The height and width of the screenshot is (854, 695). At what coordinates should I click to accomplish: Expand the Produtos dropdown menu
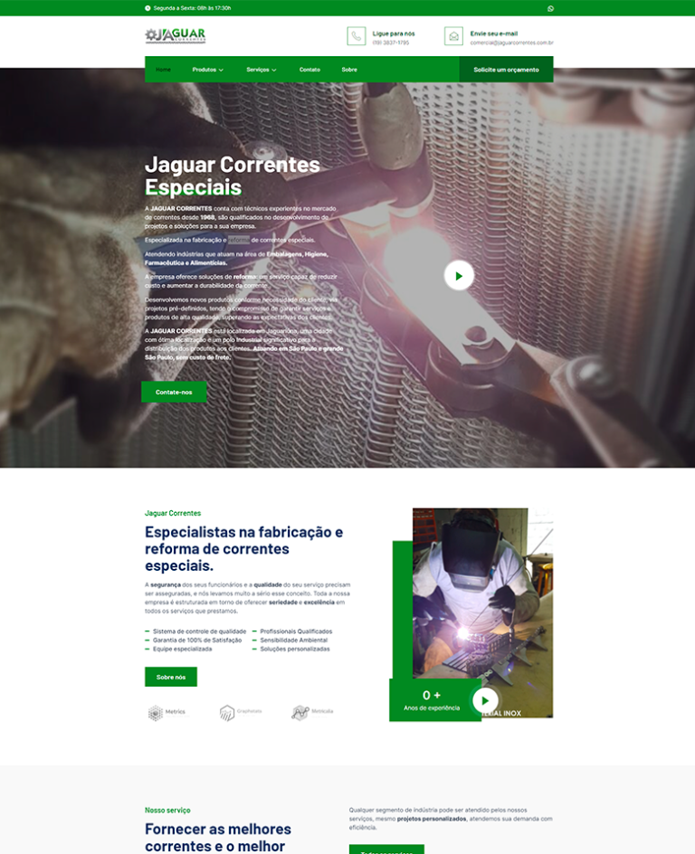[x=207, y=70]
